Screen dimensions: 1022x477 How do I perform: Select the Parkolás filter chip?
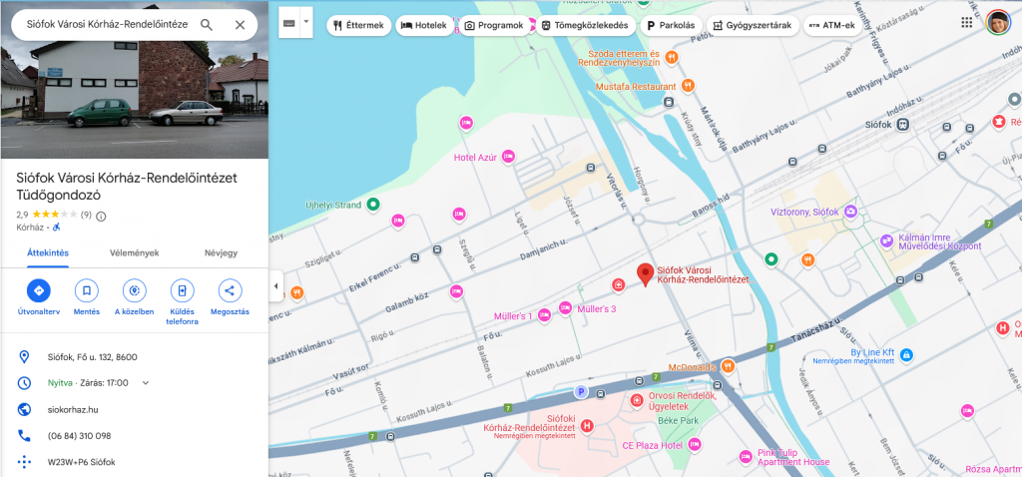coord(672,25)
